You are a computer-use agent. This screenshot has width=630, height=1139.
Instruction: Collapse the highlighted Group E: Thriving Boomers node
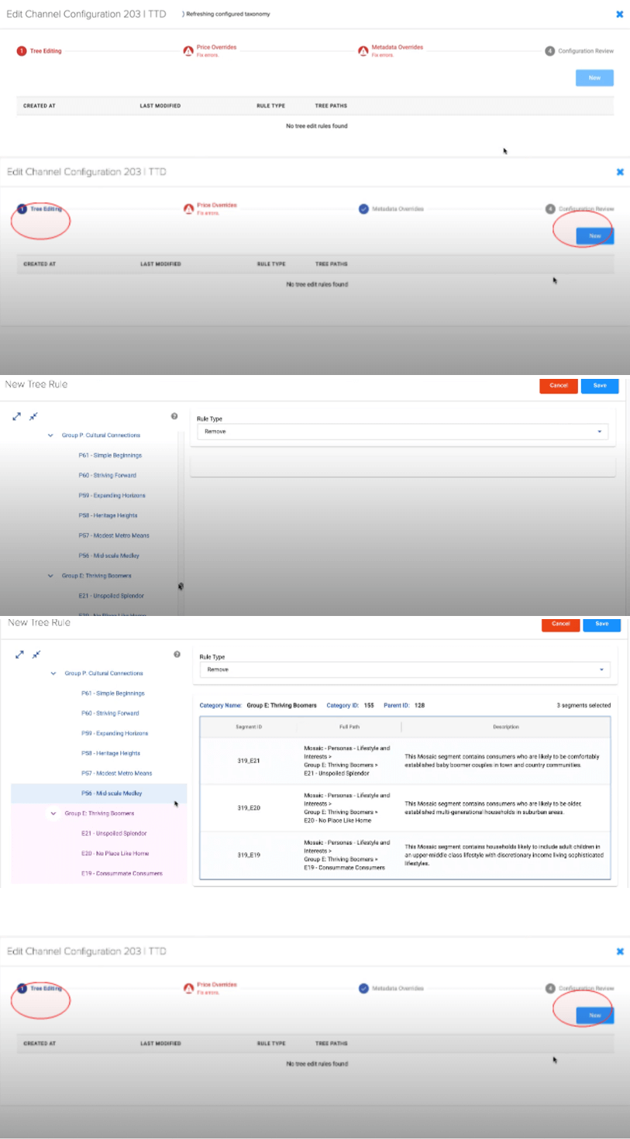(53, 814)
